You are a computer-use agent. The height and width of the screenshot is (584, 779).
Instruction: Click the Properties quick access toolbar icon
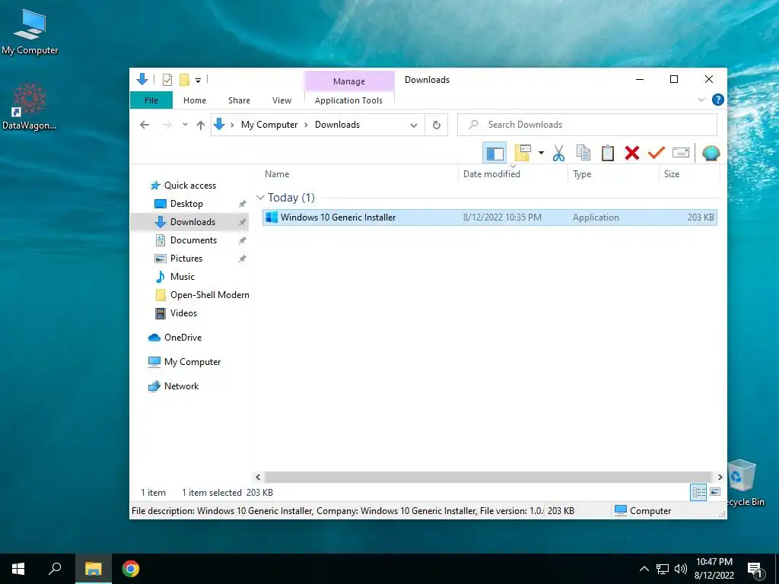(167, 79)
